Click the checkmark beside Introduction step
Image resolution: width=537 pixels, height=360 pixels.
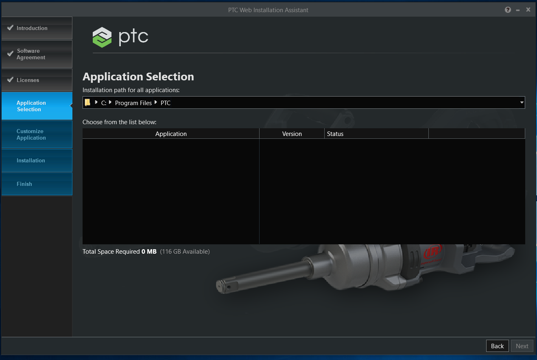(x=10, y=28)
